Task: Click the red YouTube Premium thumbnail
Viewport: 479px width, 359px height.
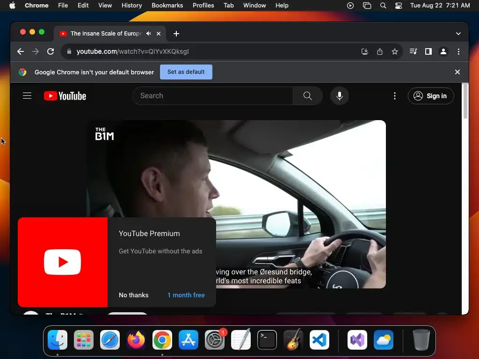Action: (x=63, y=262)
